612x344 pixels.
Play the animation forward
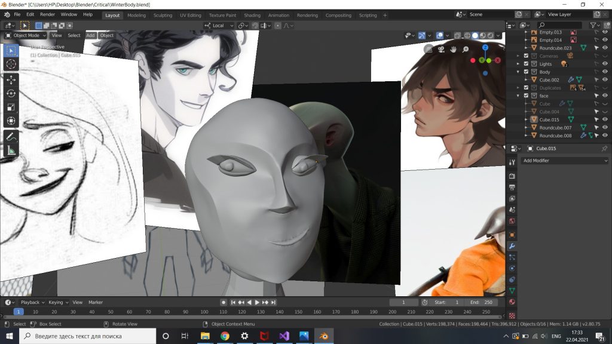click(x=257, y=302)
